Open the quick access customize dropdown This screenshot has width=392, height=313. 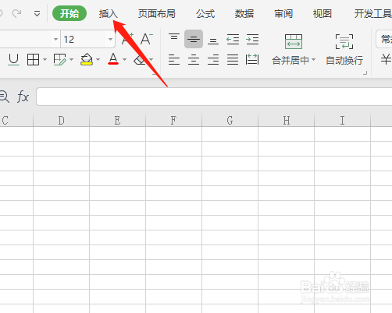37,13
